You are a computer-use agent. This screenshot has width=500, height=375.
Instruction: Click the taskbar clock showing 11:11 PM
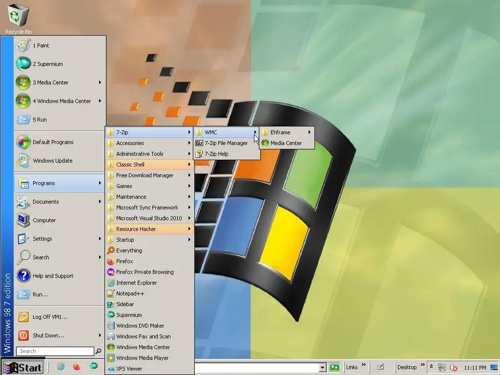(x=475, y=368)
